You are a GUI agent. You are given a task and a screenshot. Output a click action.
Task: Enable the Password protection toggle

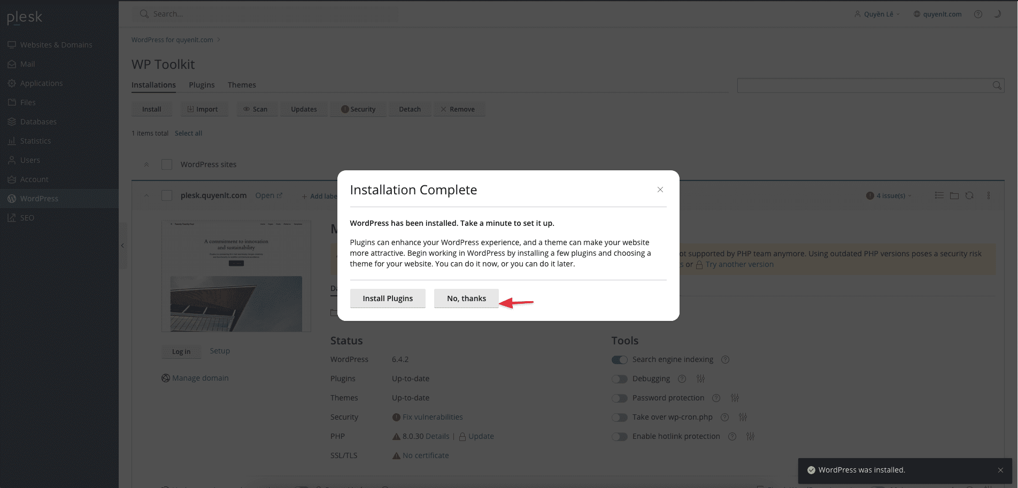click(x=619, y=398)
